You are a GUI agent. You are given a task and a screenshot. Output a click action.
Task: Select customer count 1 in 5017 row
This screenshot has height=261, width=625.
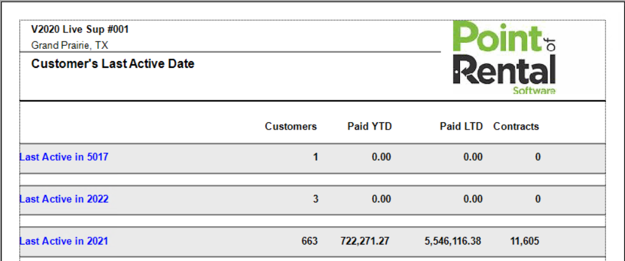pyautogui.click(x=315, y=157)
